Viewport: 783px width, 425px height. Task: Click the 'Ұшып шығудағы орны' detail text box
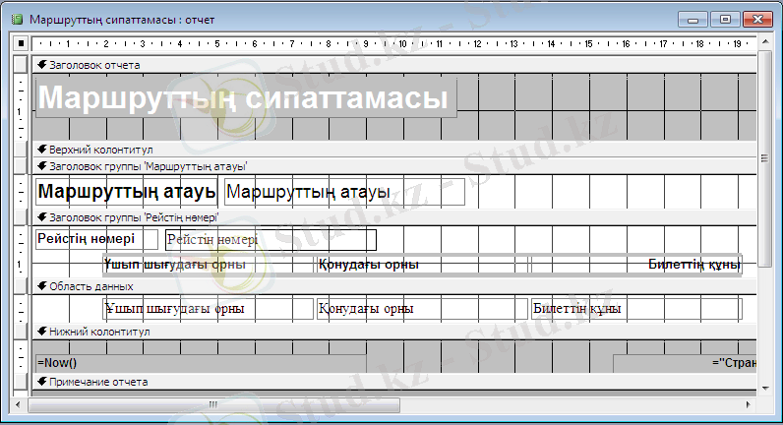pyautogui.click(x=209, y=309)
